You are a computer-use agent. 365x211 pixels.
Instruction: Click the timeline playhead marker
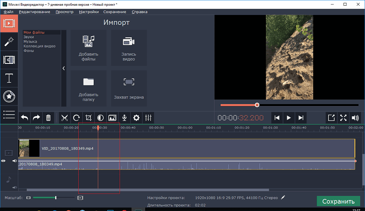(x=98, y=128)
